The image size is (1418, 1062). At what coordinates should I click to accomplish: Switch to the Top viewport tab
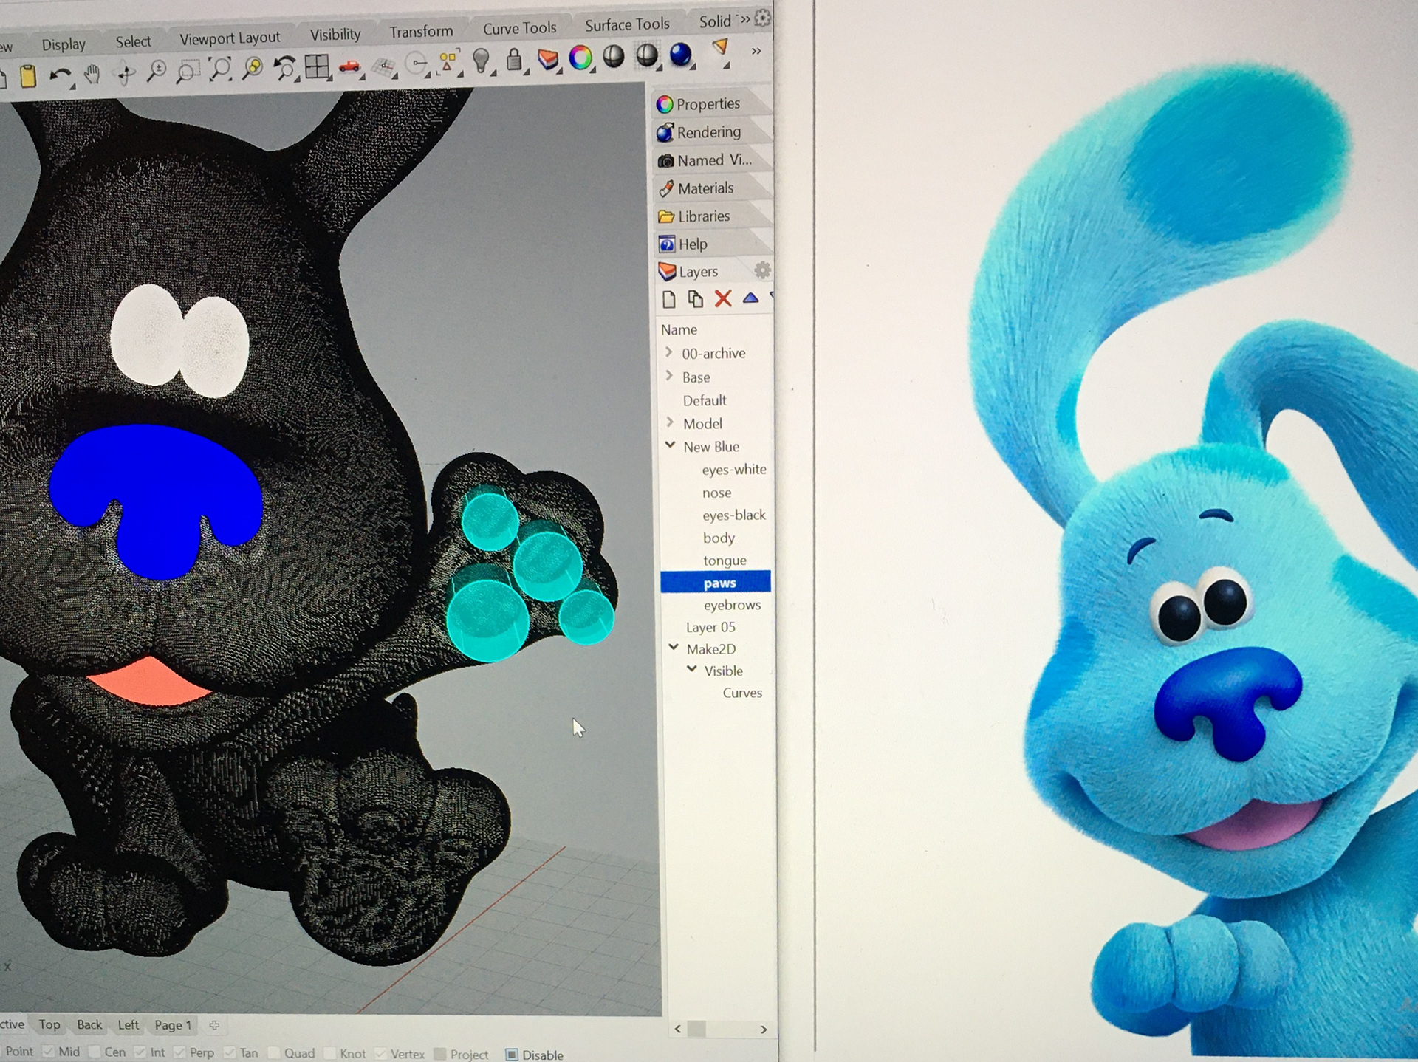(49, 1024)
